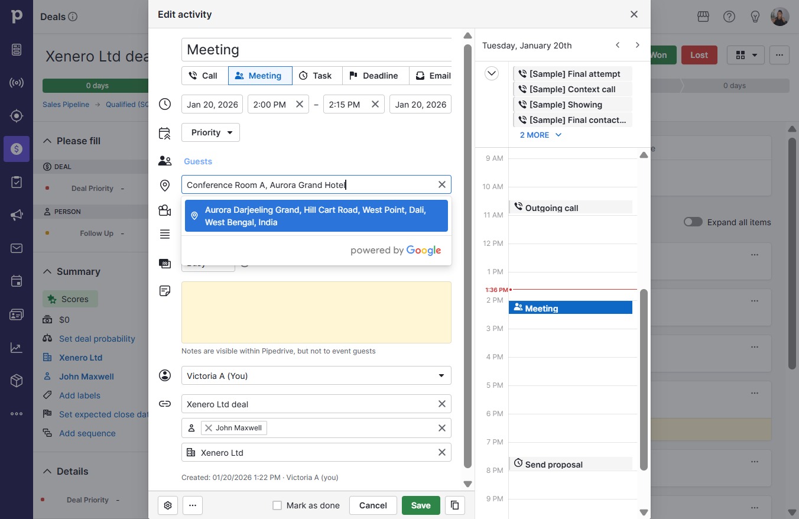Screen dimensions: 799x519
Task: Click Set deal probability link
Action: [x=97, y=339]
